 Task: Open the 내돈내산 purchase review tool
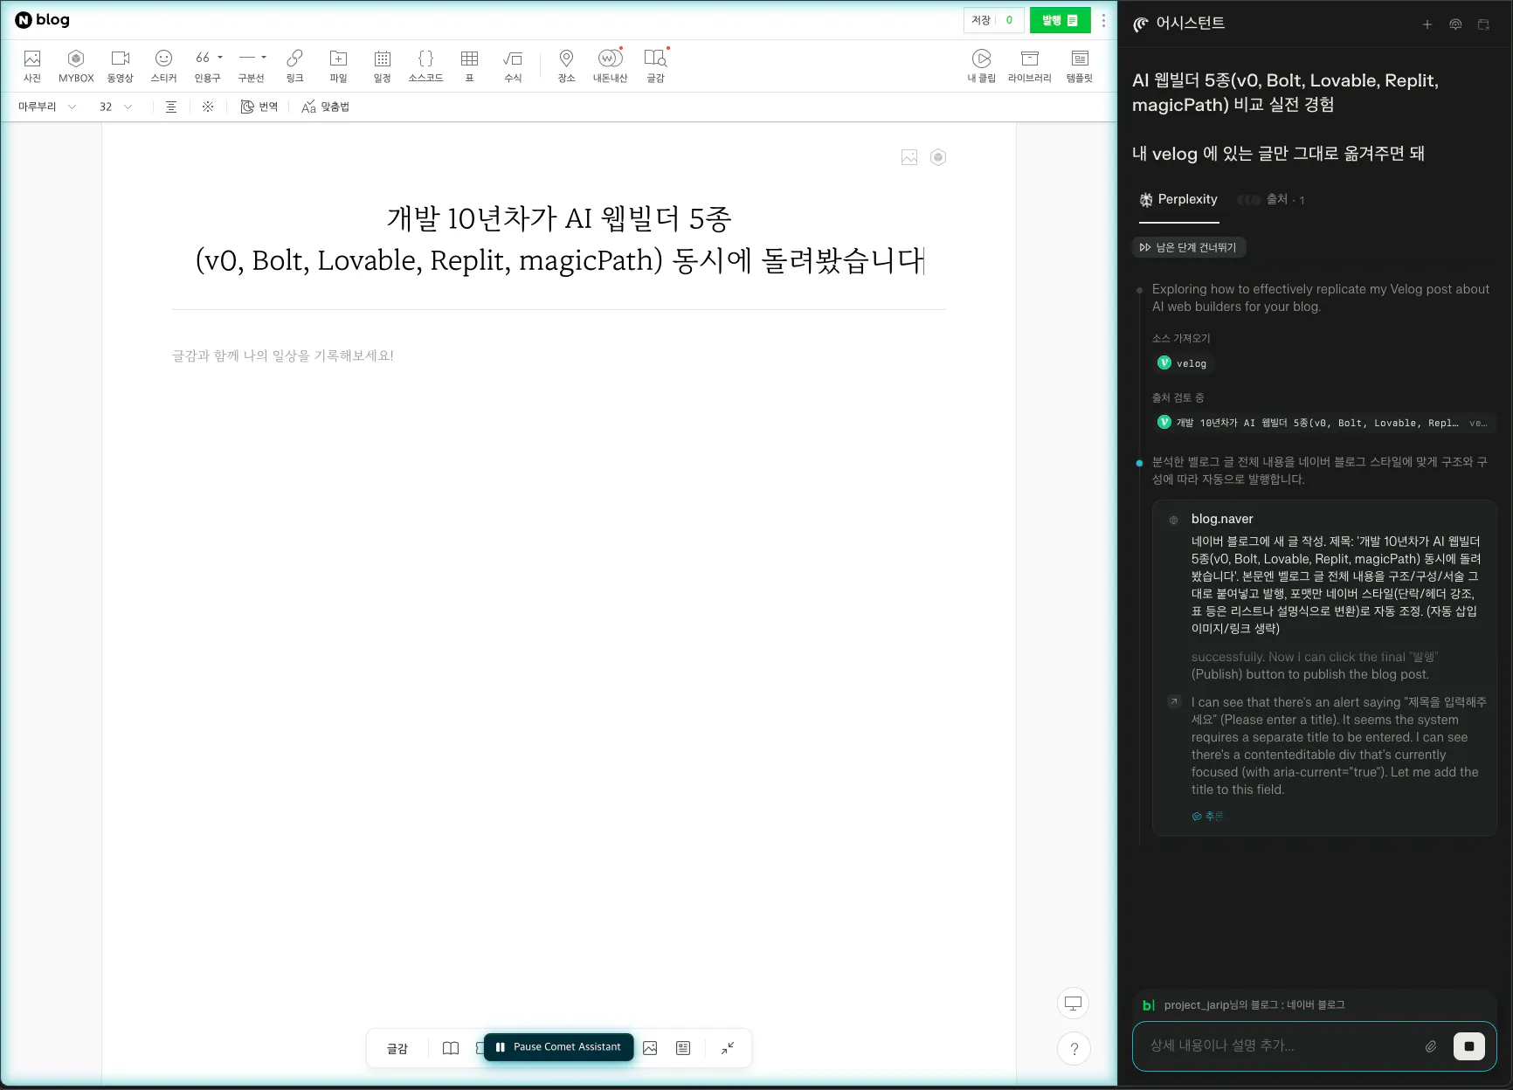coord(610,66)
